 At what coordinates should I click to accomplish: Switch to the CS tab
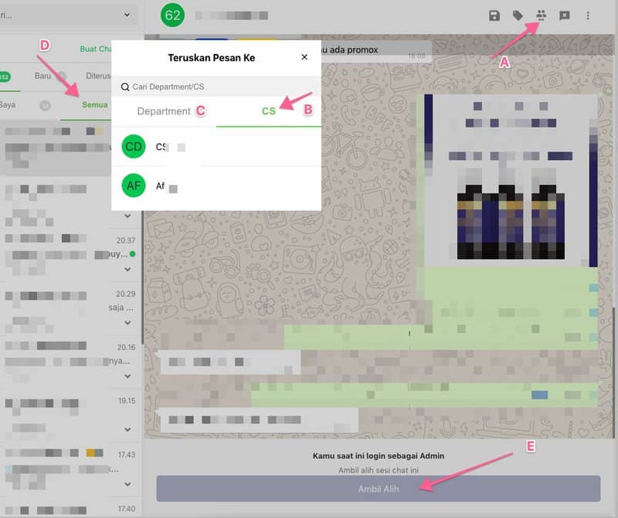pyautogui.click(x=268, y=111)
